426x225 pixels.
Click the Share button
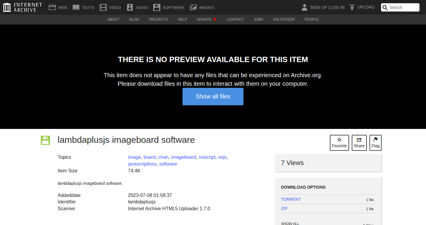pos(359,143)
